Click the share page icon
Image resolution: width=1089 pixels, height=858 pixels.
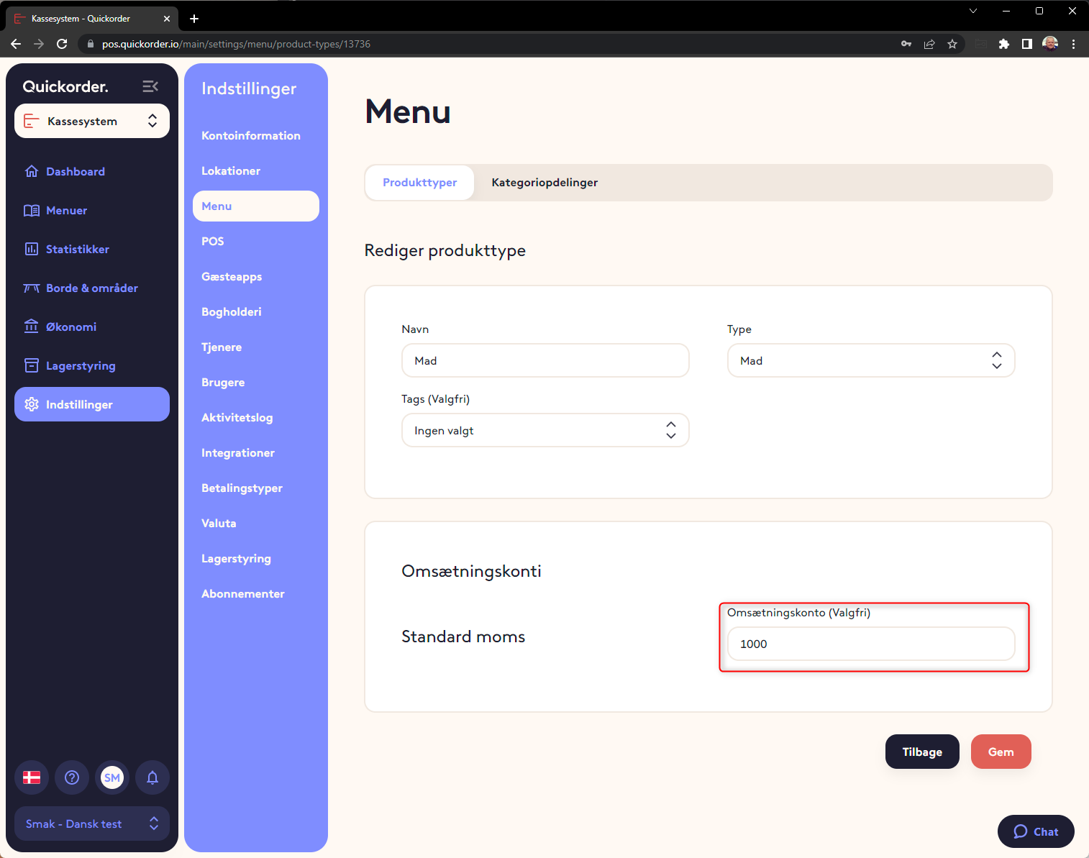pyautogui.click(x=929, y=44)
